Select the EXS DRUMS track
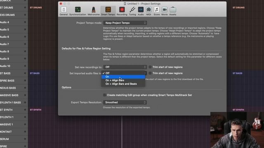Viewport: 264px width, 148px height. (14, 15)
